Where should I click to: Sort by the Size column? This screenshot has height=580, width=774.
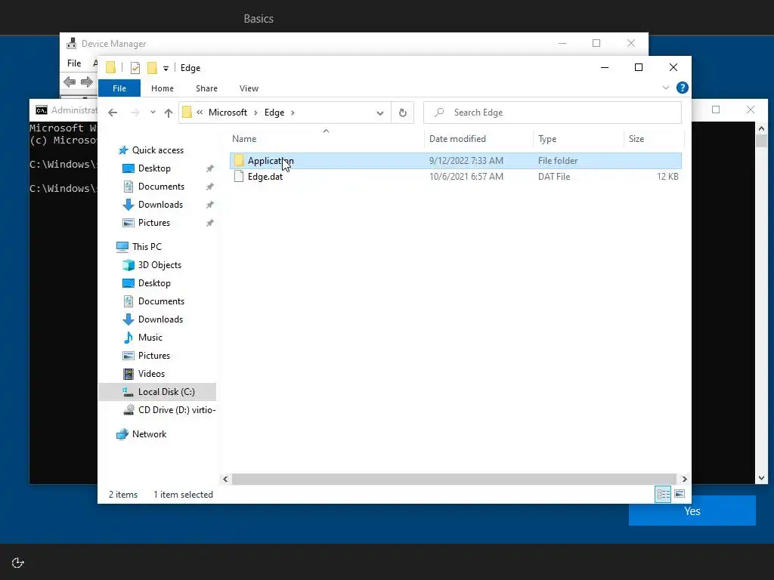point(654,139)
